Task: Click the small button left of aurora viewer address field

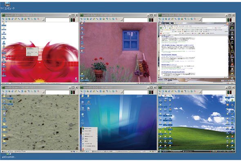Action: click(122, 92)
